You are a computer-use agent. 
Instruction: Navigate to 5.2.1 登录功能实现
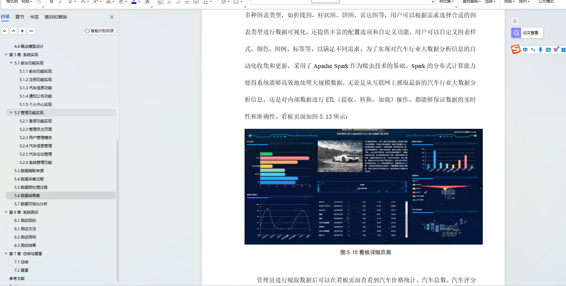[36, 121]
